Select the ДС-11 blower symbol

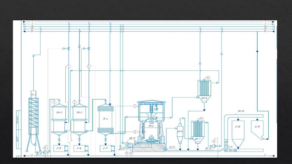(x=45, y=152)
